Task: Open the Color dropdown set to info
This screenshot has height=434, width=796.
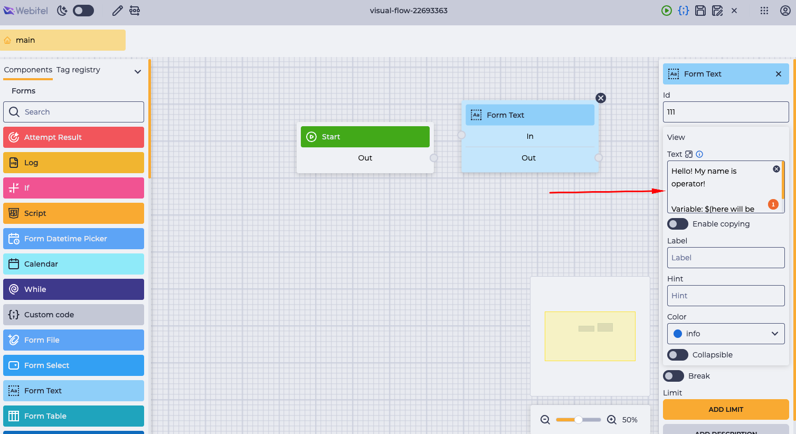Action: 726,334
